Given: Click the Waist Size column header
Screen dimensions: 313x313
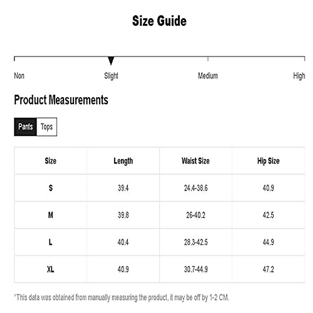Looking at the screenshot, I should coord(196,161).
